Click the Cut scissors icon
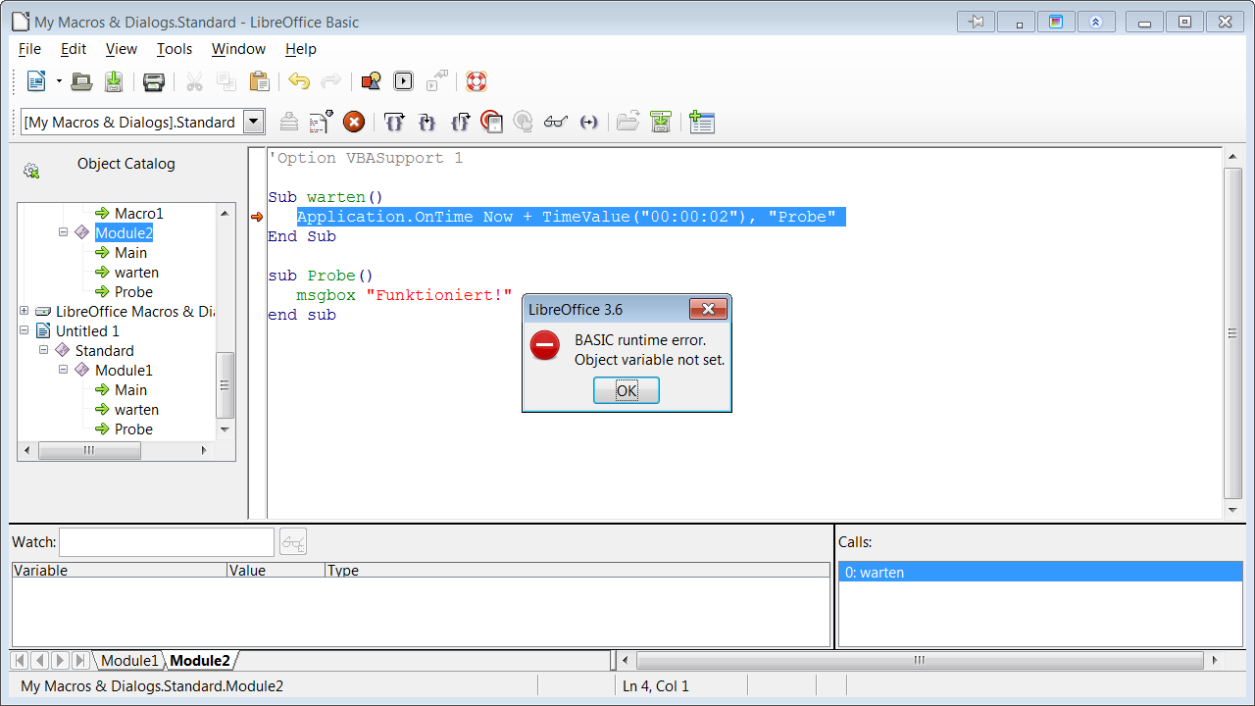Screen dimensions: 1255x706 (194, 81)
